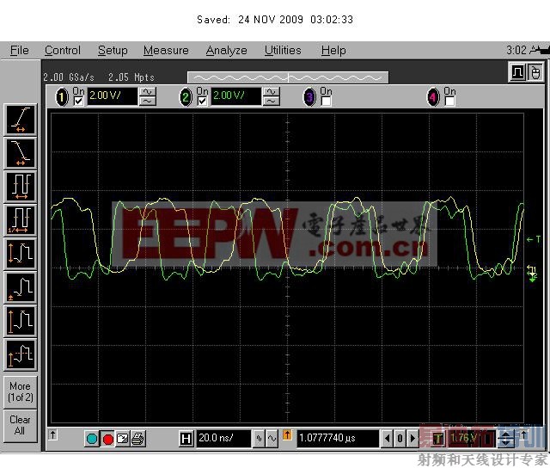Shift delay right with the right arrow

(x=412, y=439)
